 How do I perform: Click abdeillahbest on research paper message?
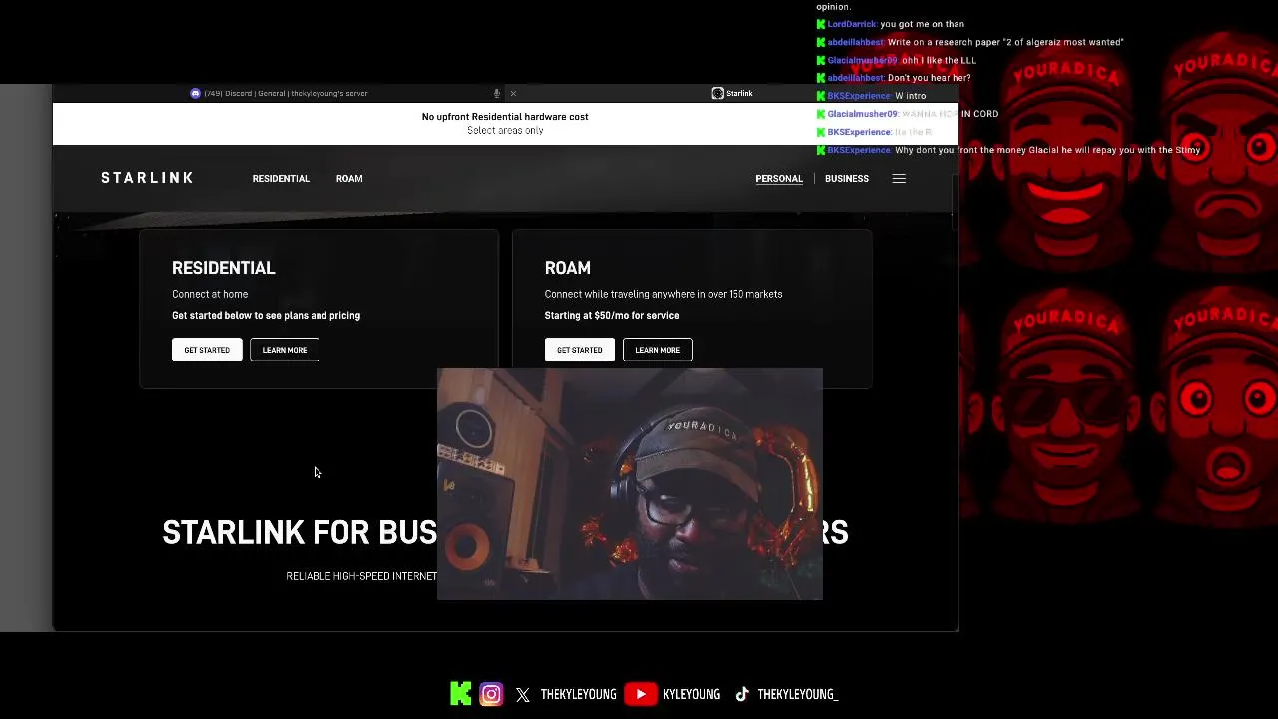click(856, 42)
